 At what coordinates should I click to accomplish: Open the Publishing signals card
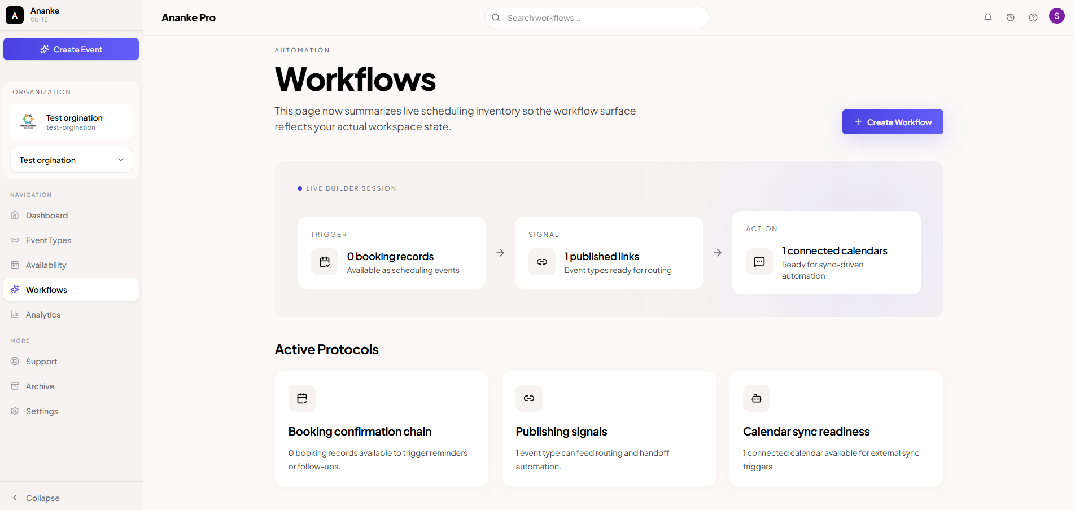pos(609,429)
